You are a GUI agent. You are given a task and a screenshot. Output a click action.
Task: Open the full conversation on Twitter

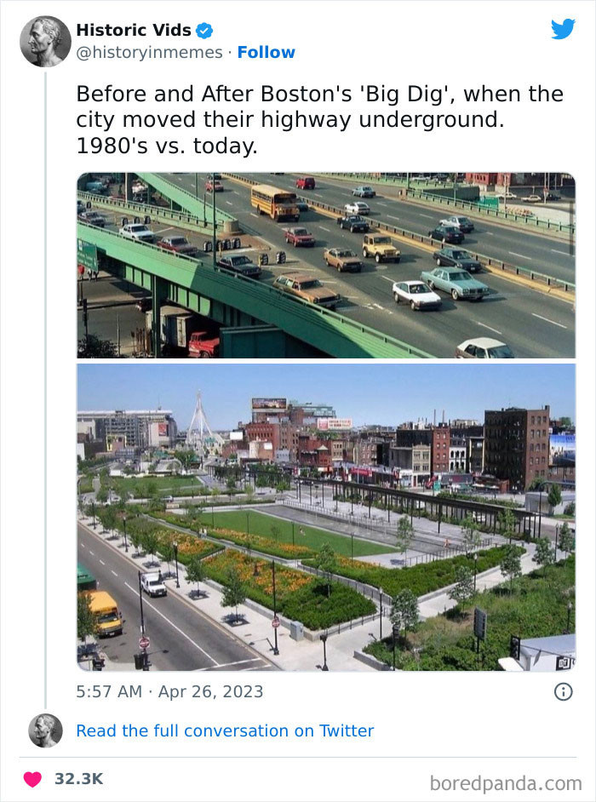(x=225, y=730)
